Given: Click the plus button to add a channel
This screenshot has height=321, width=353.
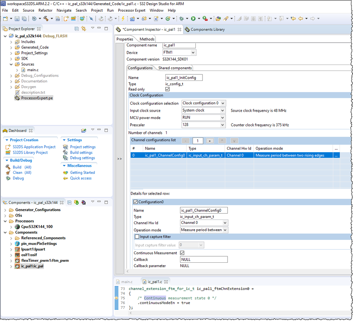Looking at the screenshot, I should [210, 141].
